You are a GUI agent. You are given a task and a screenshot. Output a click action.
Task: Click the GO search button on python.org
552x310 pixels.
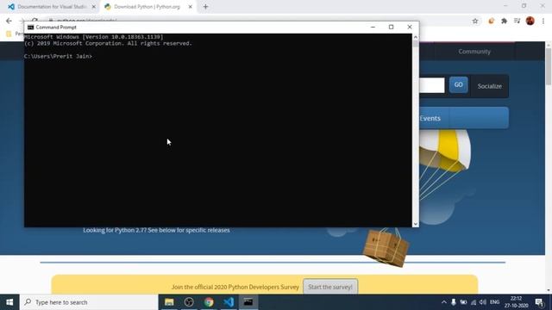458,84
